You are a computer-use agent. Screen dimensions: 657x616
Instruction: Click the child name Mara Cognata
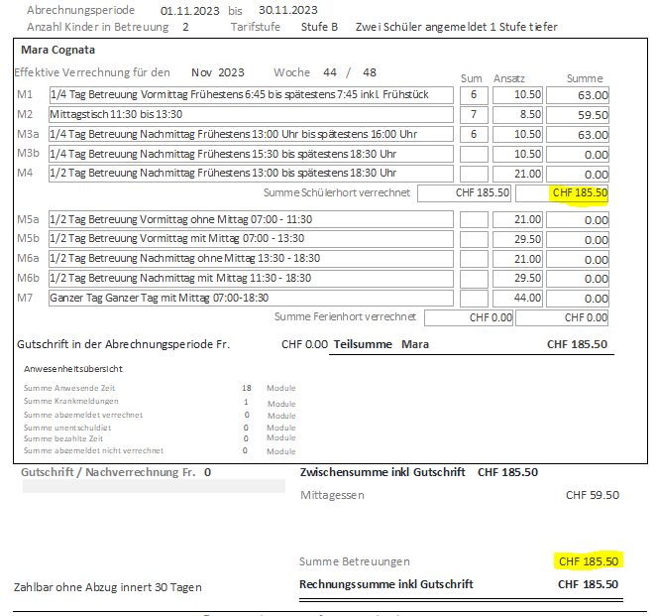58,48
